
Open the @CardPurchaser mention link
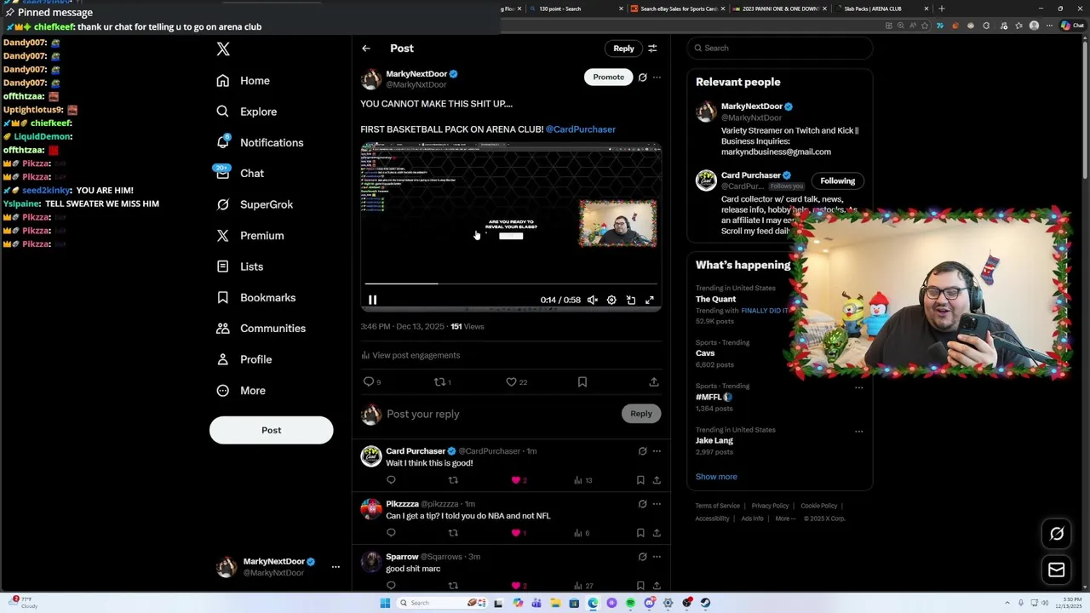(581, 129)
